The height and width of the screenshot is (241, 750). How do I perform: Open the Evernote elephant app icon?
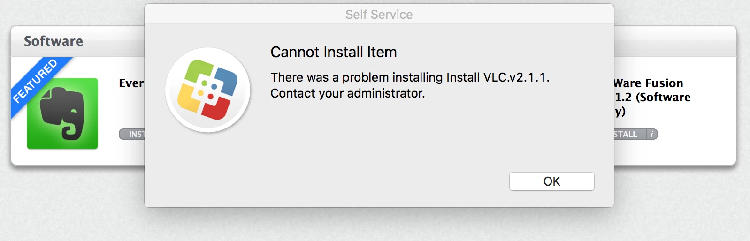[x=62, y=113]
